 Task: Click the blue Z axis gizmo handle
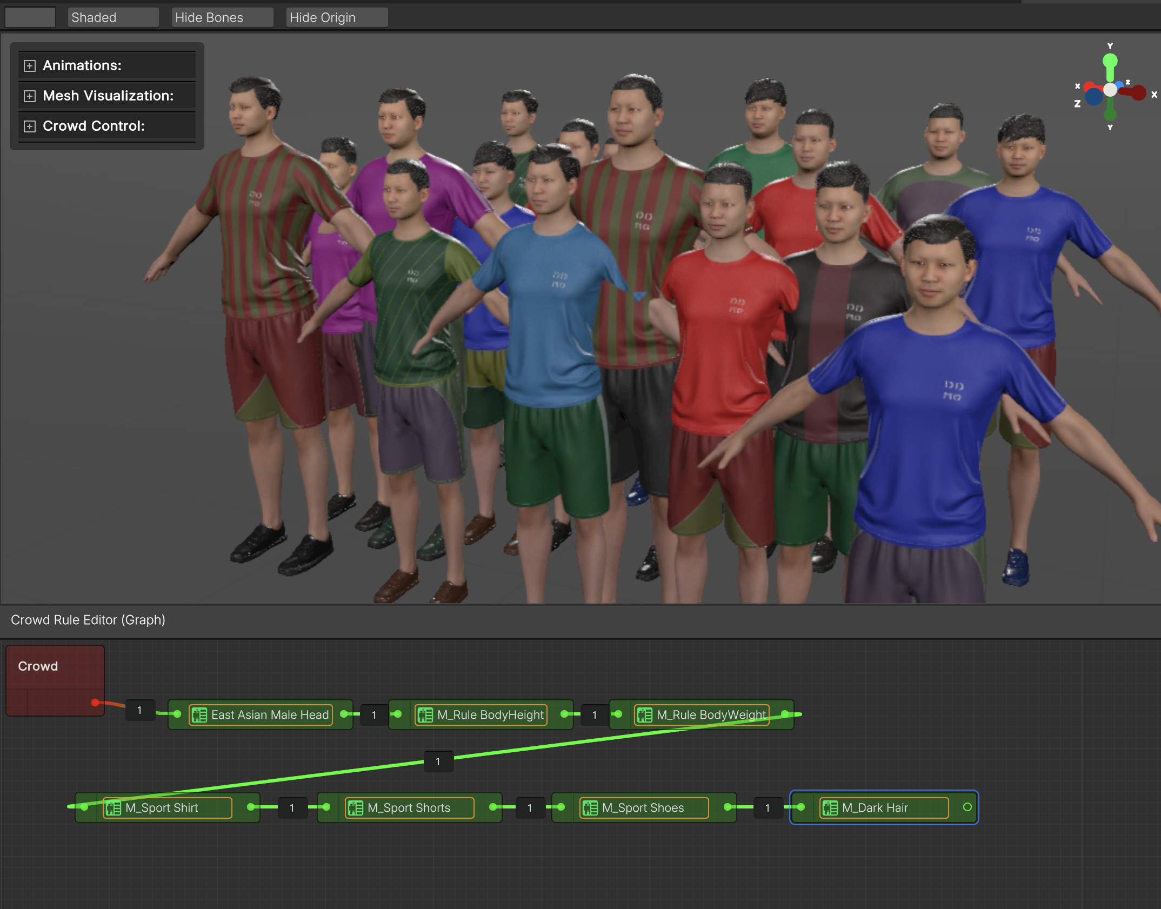tap(1093, 97)
